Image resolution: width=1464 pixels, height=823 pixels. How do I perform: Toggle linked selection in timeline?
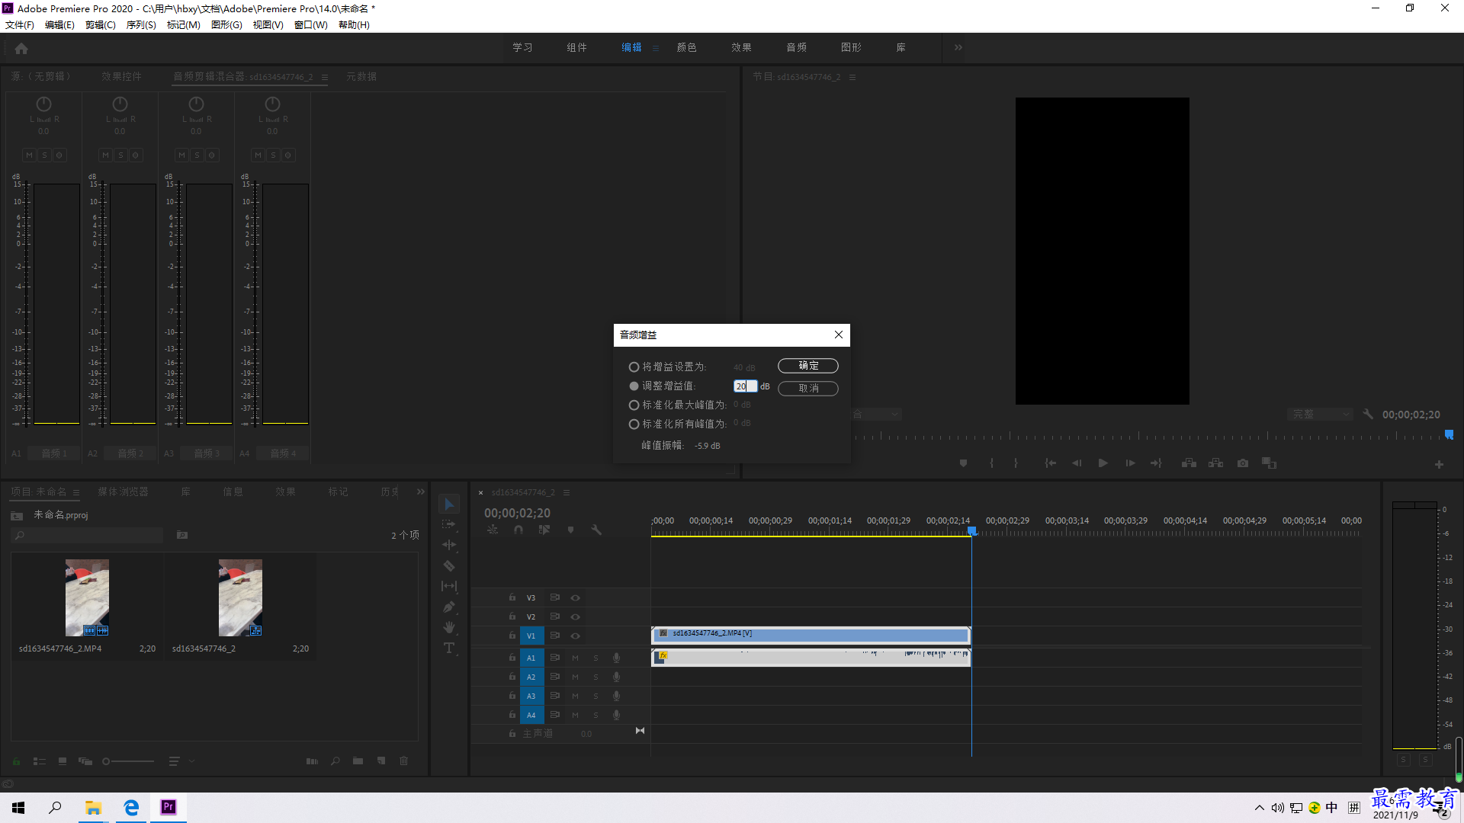[544, 530]
